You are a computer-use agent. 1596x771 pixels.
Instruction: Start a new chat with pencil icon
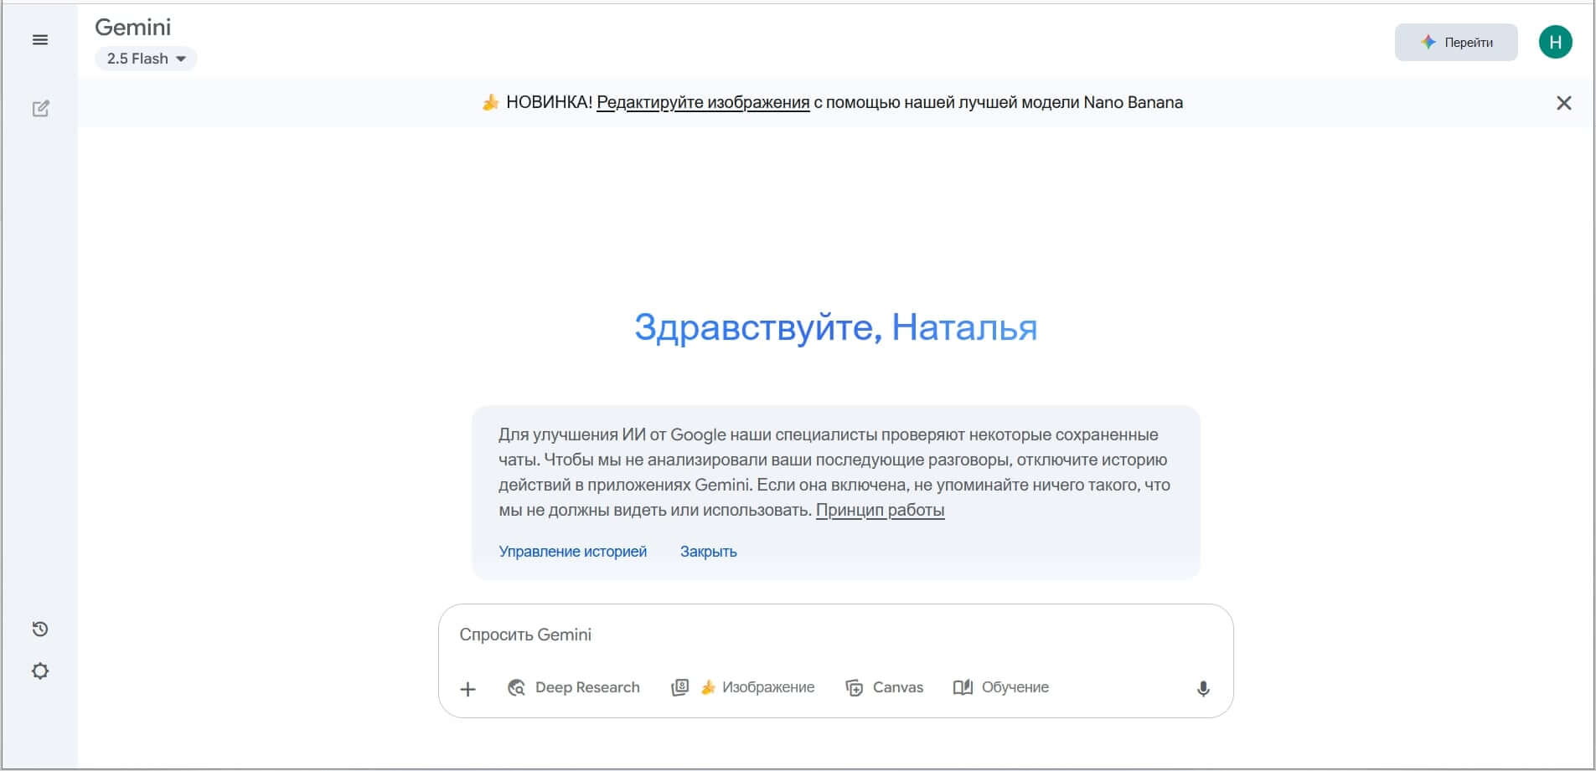click(x=40, y=109)
